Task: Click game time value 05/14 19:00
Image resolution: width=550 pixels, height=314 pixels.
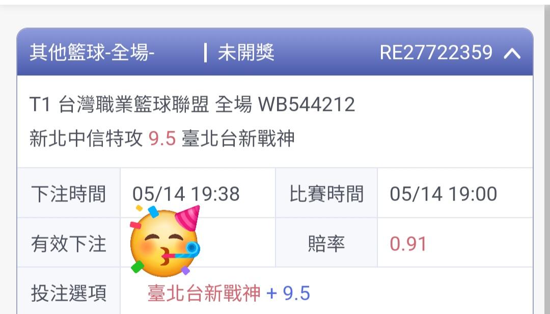Action: [444, 194]
